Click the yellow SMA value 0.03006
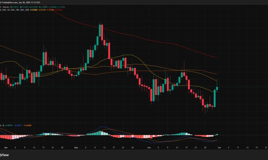The height and width of the screenshot is (160, 268). pos(34,10)
